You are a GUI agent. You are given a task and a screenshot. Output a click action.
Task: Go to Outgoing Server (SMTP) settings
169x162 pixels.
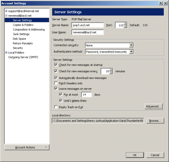pyautogui.click(x=23, y=57)
